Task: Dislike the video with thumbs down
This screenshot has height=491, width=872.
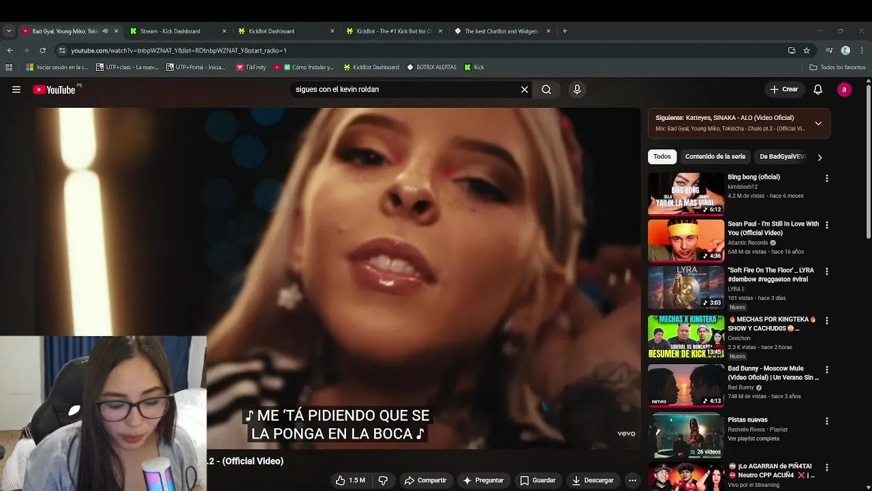Action: click(x=383, y=480)
